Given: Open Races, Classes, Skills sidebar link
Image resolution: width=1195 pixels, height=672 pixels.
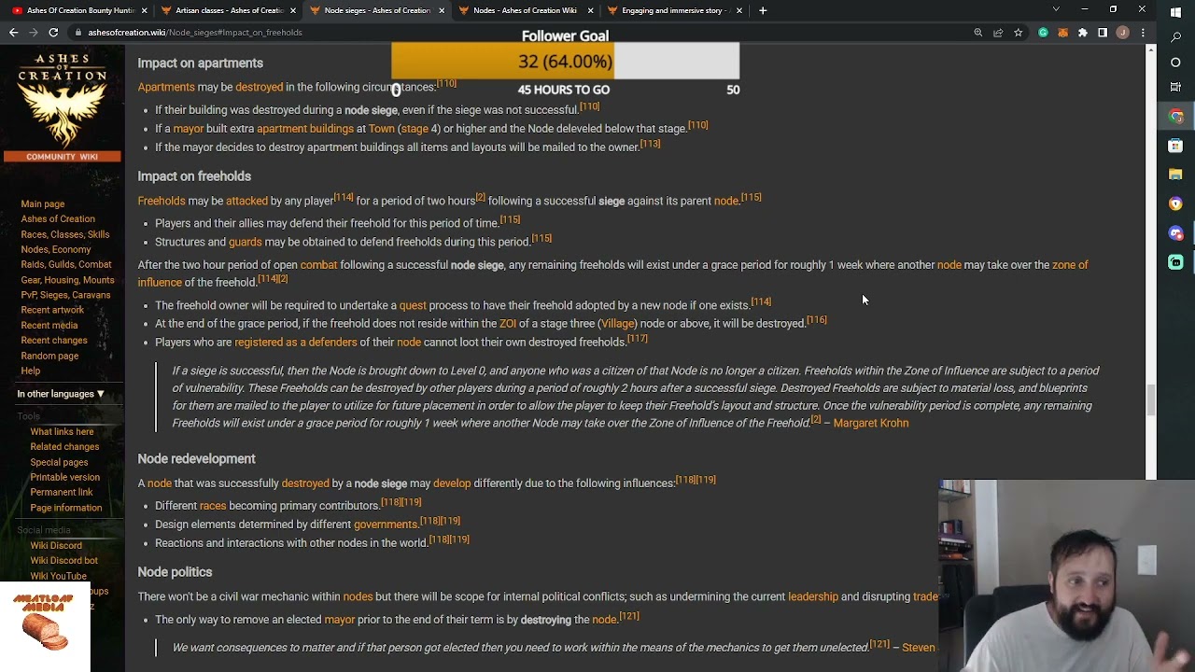Looking at the screenshot, I should click(65, 234).
